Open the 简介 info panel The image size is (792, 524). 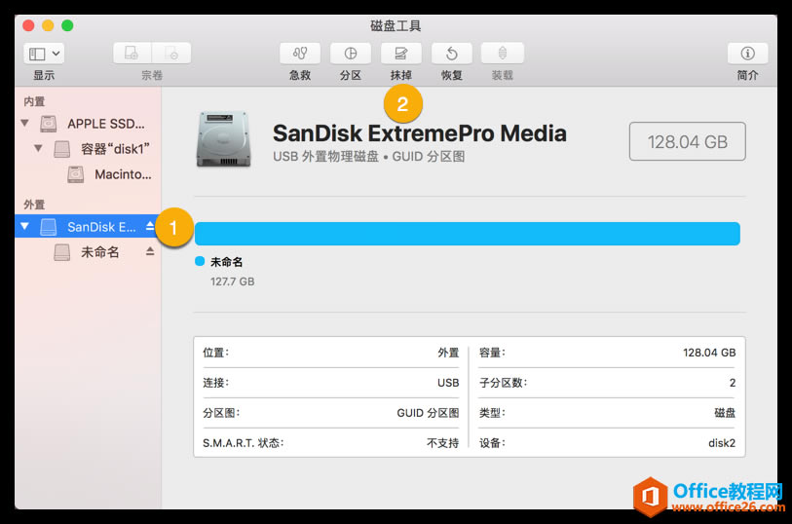point(747,54)
